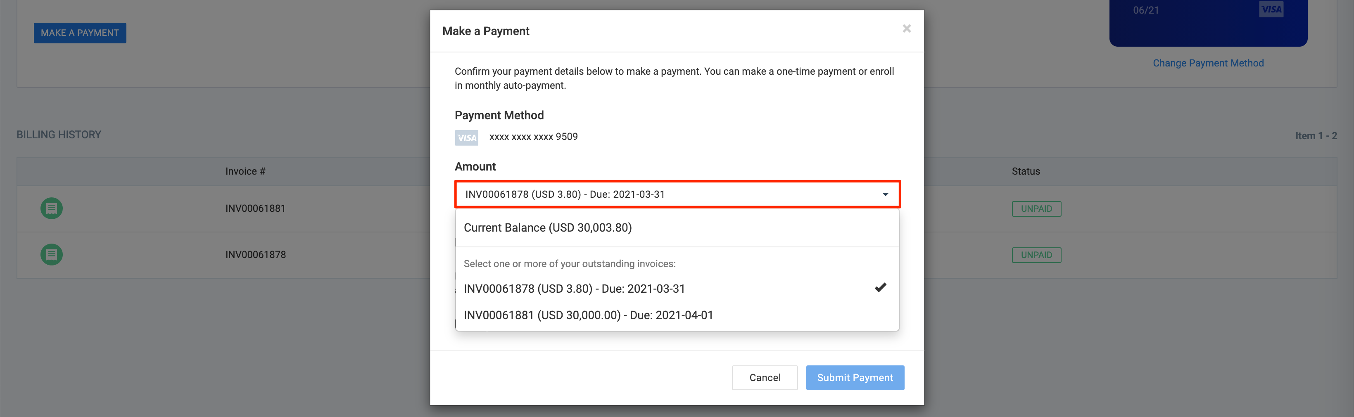Click the Visa logo on blue card
The height and width of the screenshot is (417, 1354).
[x=1271, y=9]
